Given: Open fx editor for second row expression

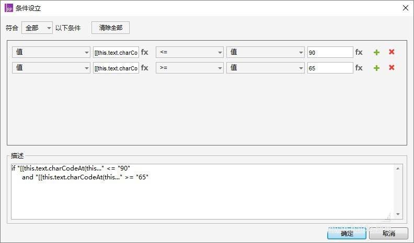Looking at the screenshot, I should 145,68.
